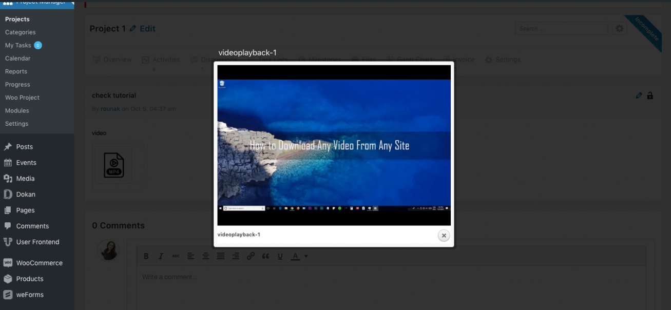Open the Comments admin menu
The width and height of the screenshot is (671, 310).
pyautogui.click(x=32, y=226)
